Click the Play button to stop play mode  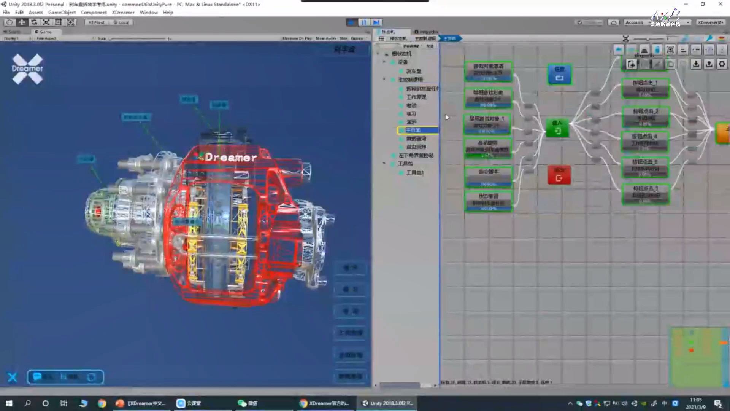[351, 22]
